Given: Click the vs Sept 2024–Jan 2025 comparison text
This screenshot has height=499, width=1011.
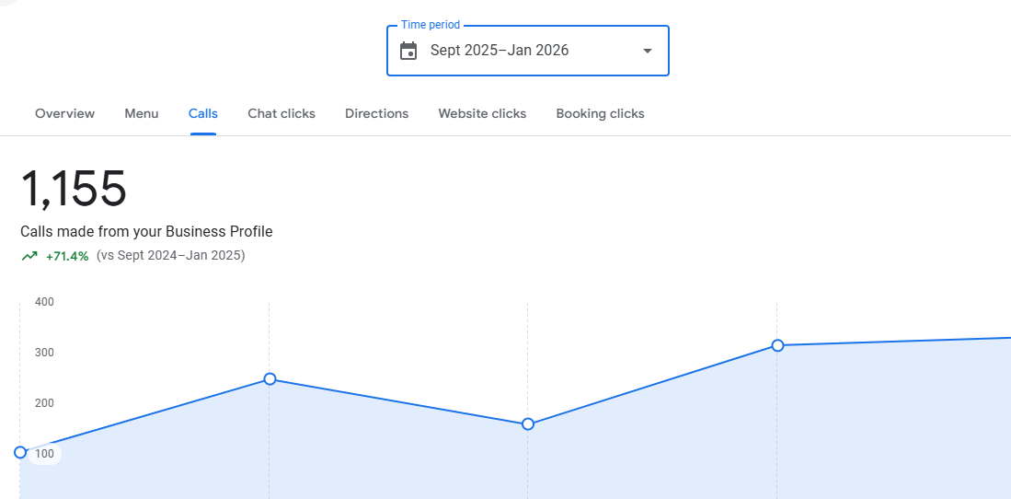Looking at the screenshot, I should 170,256.
